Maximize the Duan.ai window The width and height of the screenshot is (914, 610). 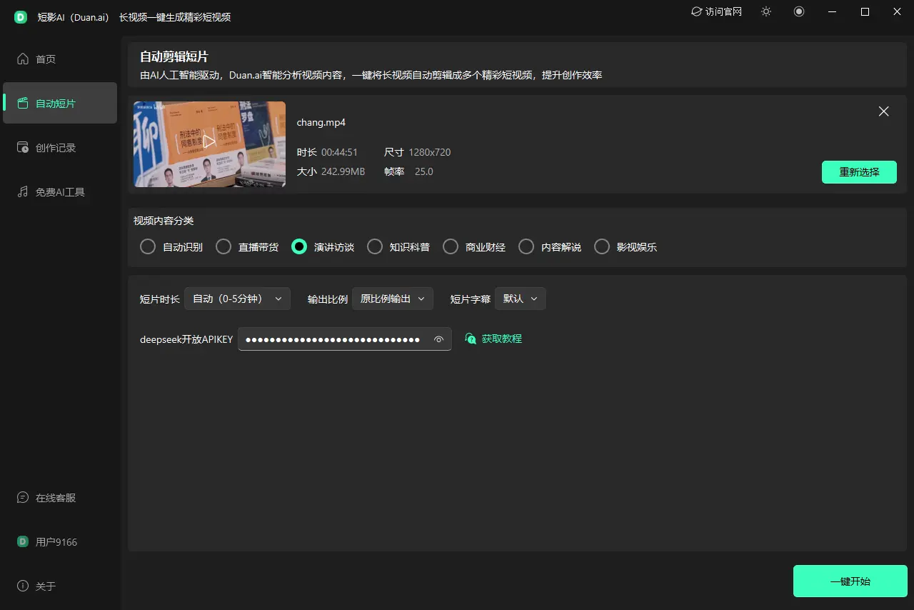[x=865, y=11]
